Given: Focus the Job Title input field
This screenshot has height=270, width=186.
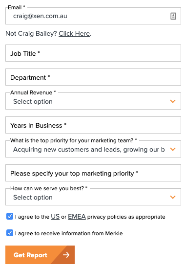Looking at the screenshot, I should [x=93, y=53].
